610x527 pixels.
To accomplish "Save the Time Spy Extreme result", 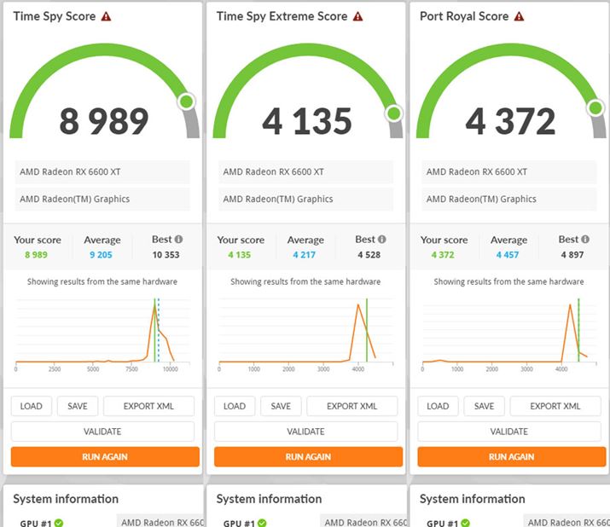I will click(281, 406).
